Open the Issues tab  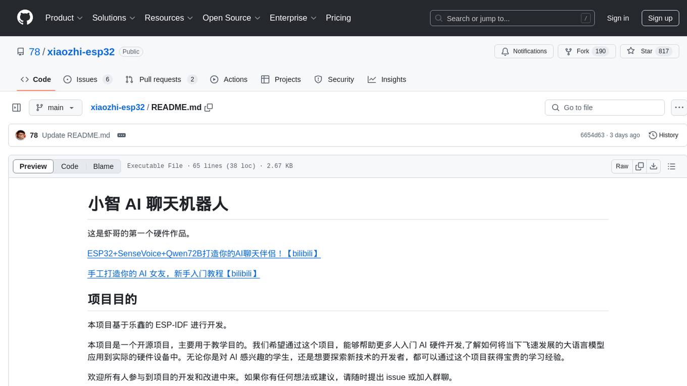coord(87,79)
